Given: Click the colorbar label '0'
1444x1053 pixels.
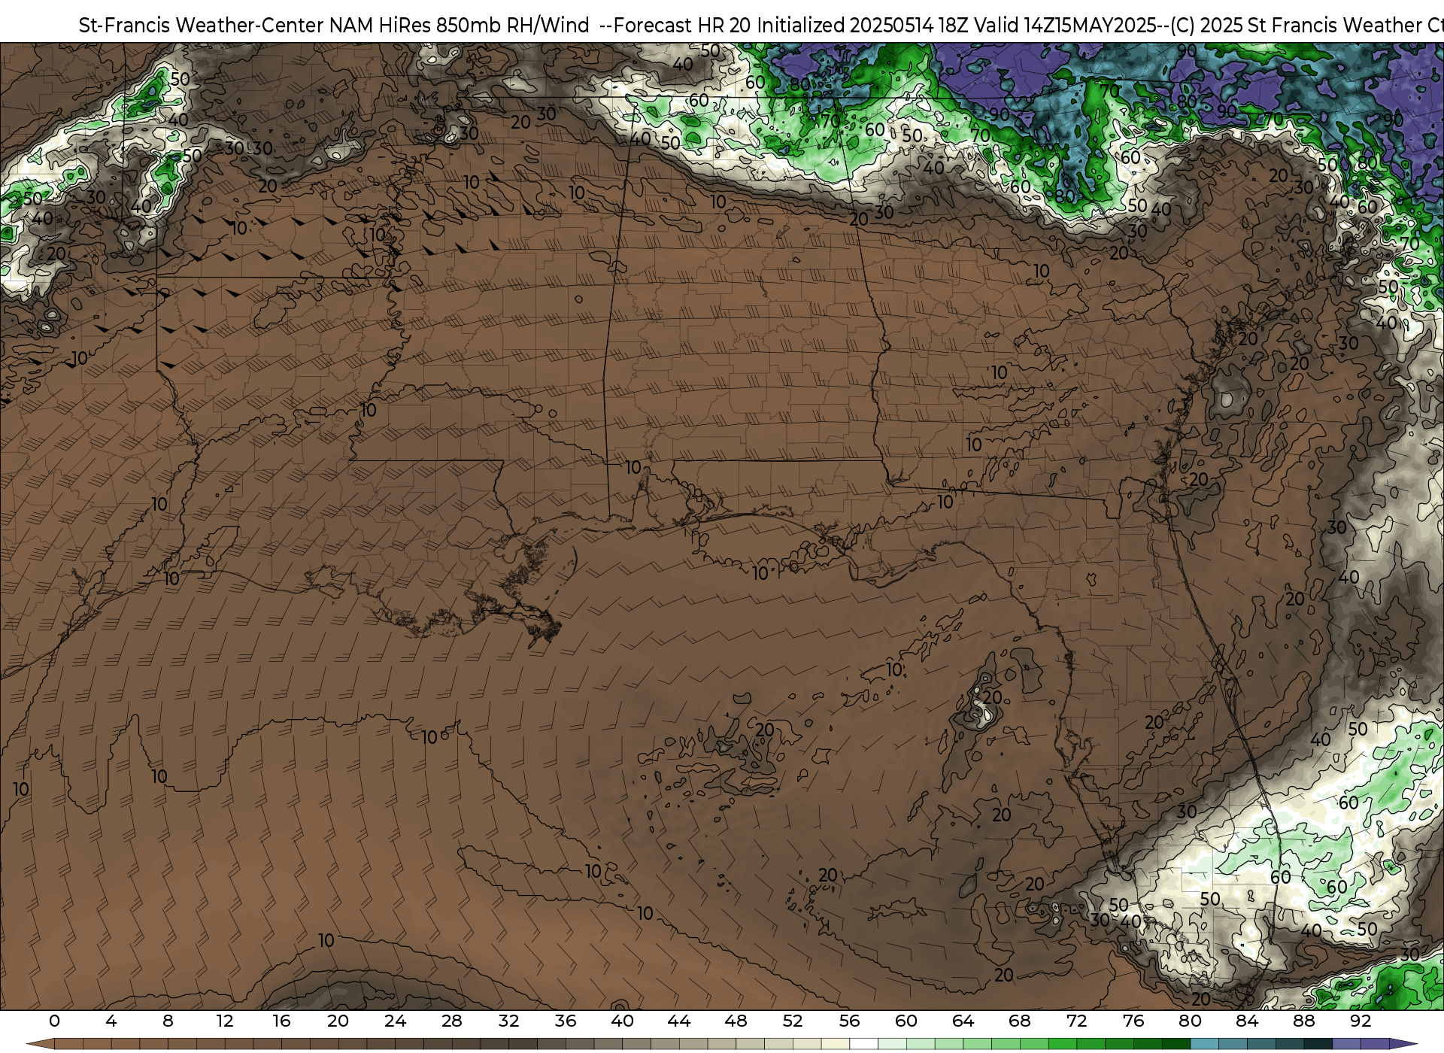Looking at the screenshot, I should pyautogui.click(x=54, y=1021).
